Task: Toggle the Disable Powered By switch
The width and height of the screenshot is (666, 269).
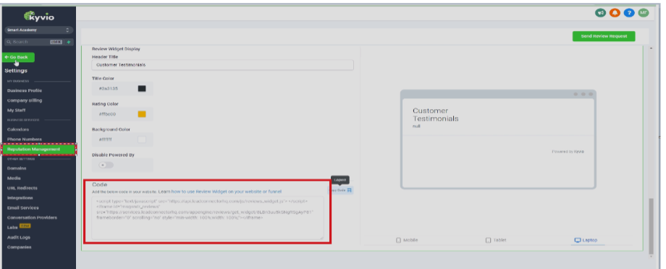Action: (106, 165)
